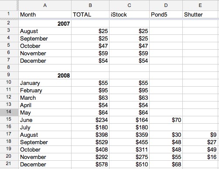Select the $455 iStock September cell
The height and width of the screenshot is (169, 219).
click(129, 142)
